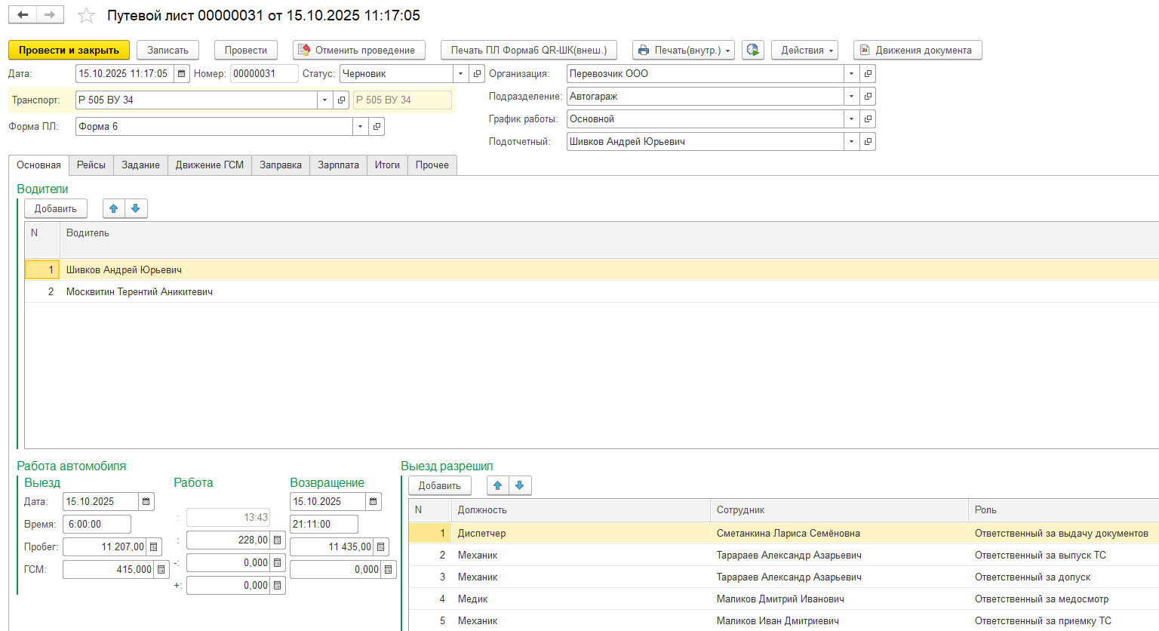Screen dimensions: 1159x631
Task: Open the Движение ГСМ tab
Action: click(x=210, y=165)
